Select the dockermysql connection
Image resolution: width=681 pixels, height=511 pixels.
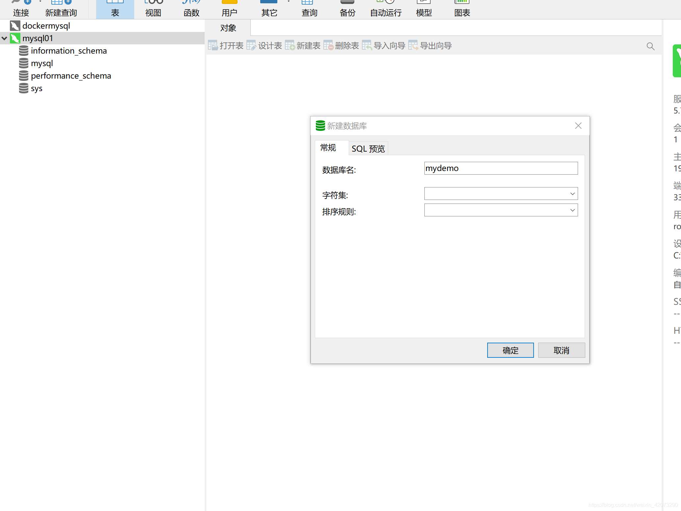click(46, 26)
